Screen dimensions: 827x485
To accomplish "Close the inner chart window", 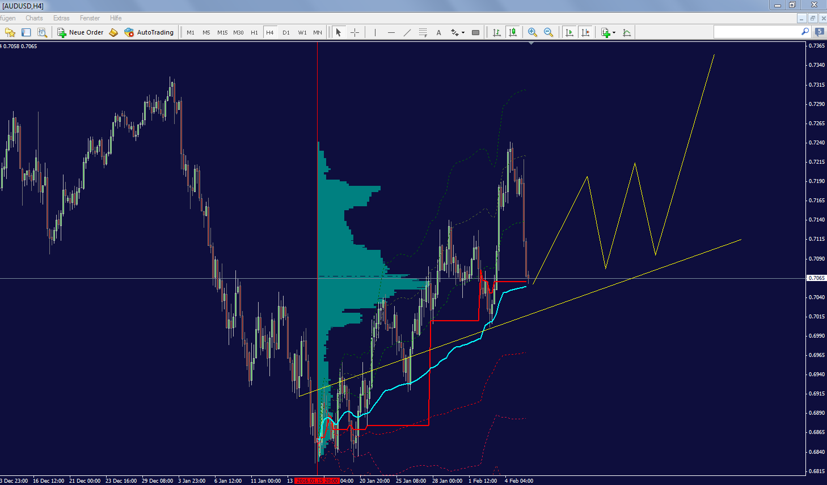I will [822, 18].
